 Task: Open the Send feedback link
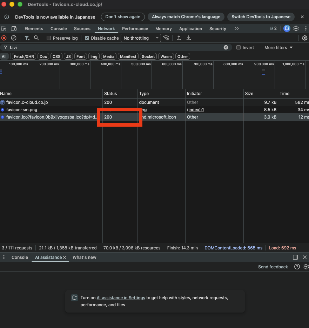(273, 267)
